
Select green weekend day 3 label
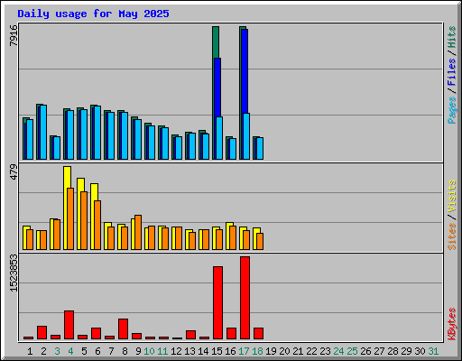click(57, 351)
